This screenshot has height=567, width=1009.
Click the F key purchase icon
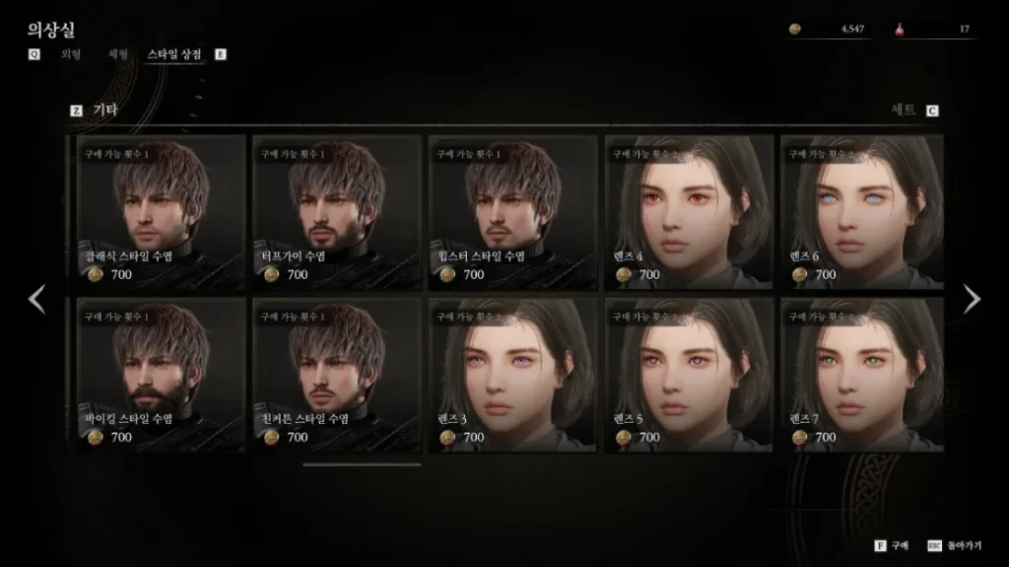880,545
